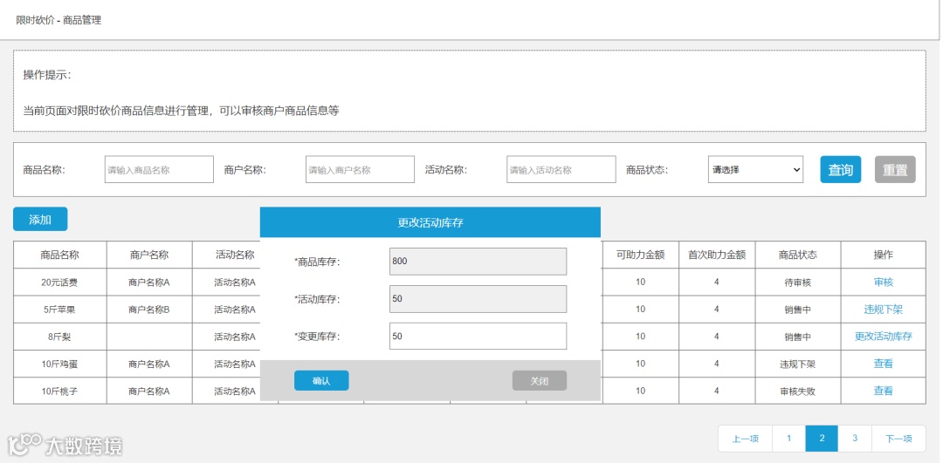Open the 商品状态 dropdown

[x=754, y=169]
